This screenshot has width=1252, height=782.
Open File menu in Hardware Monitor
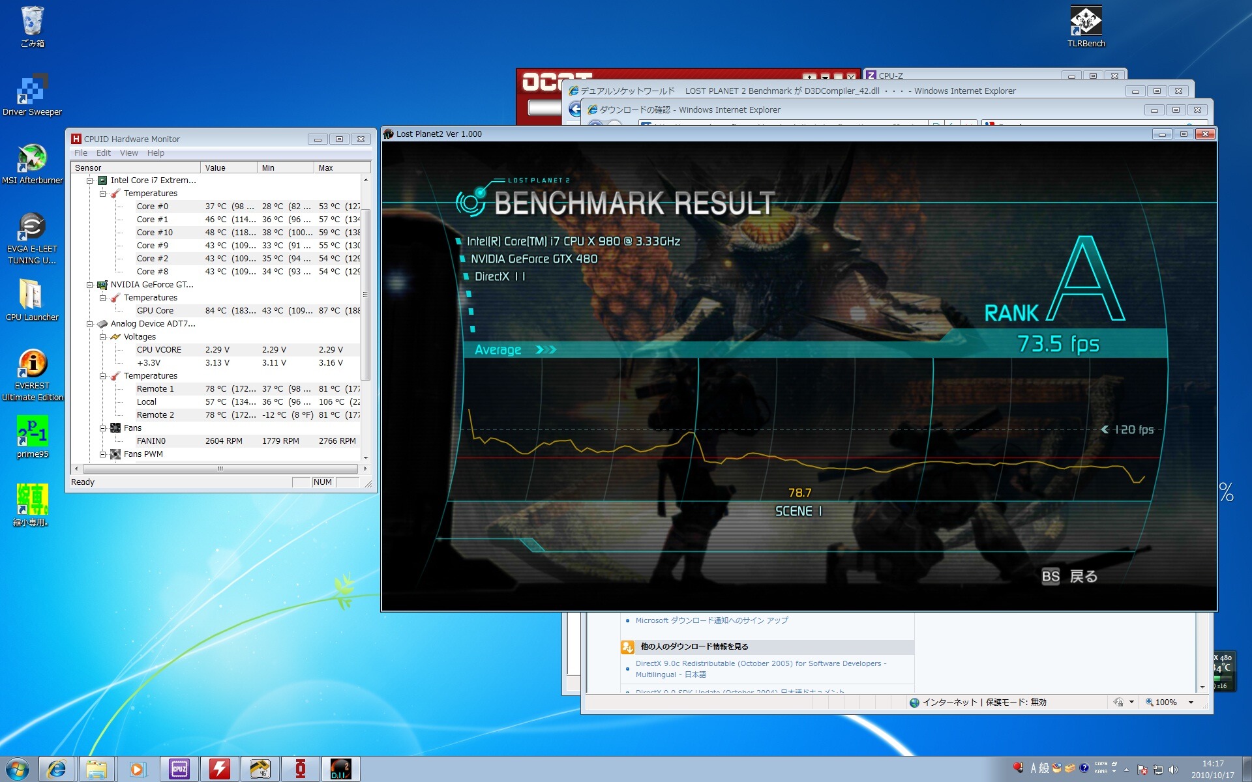(x=81, y=153)
